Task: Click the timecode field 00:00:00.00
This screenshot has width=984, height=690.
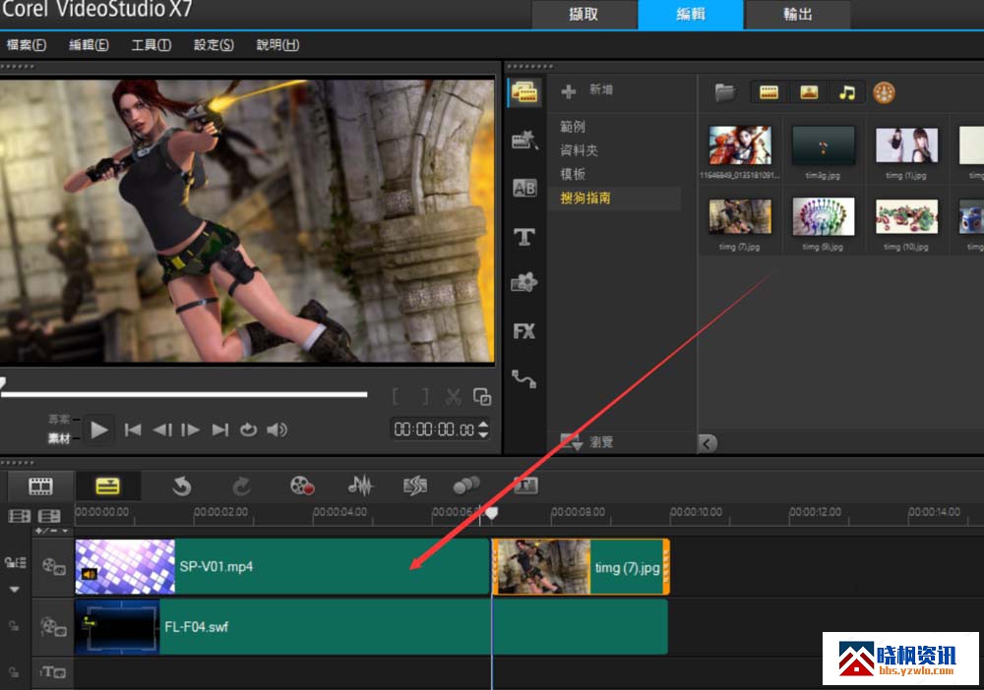Action: tap(434, 430)
